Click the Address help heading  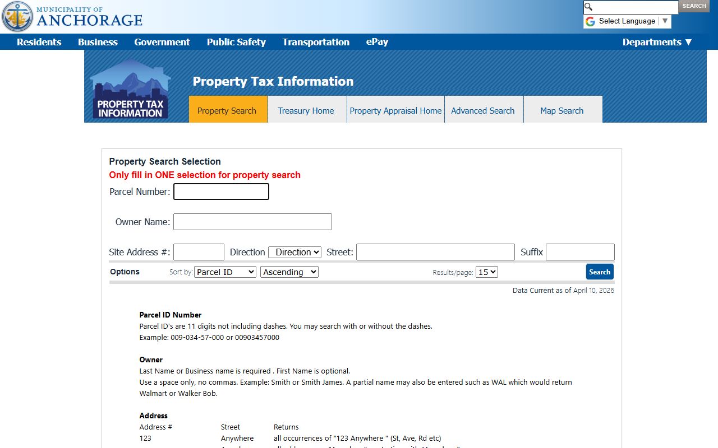[154, 416]
